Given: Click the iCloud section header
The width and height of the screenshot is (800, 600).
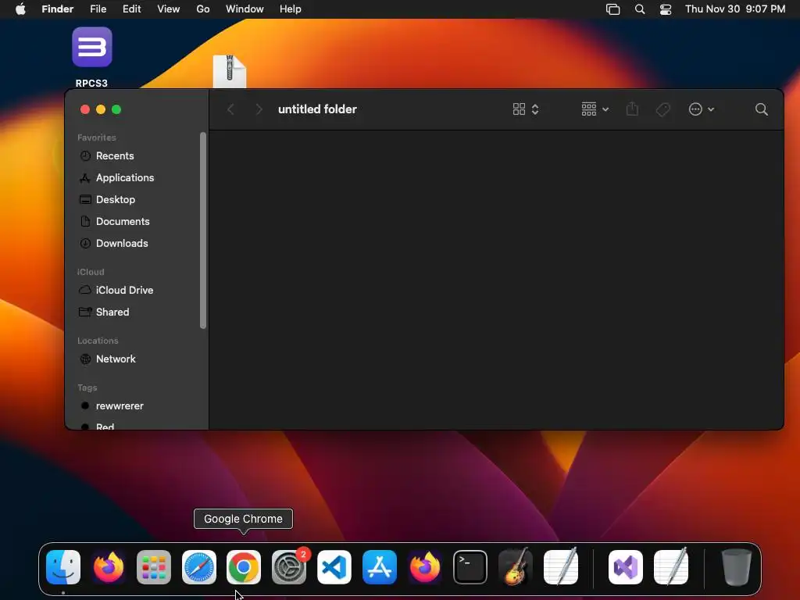Looking at the screenshot, I should (91, 272).
